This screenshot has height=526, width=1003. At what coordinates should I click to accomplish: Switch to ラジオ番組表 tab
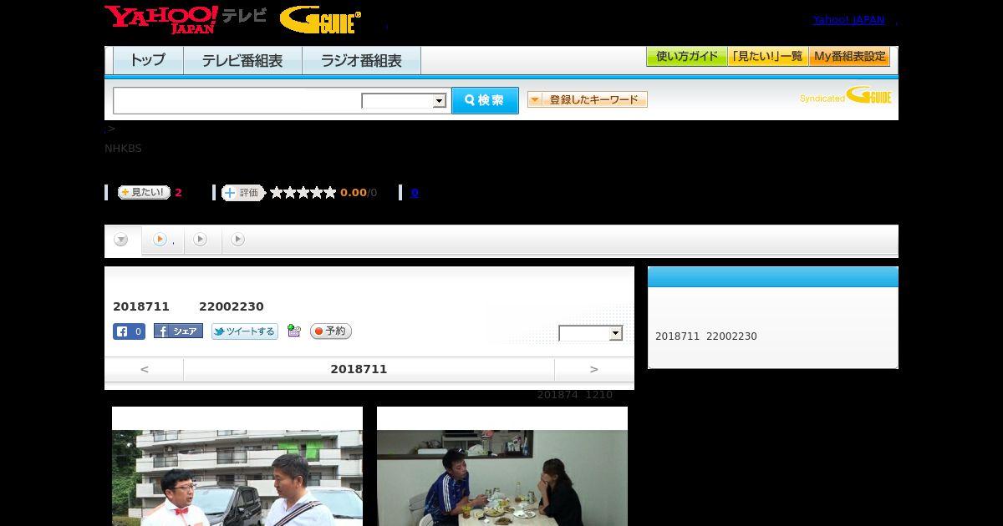[x=361, y=61]
